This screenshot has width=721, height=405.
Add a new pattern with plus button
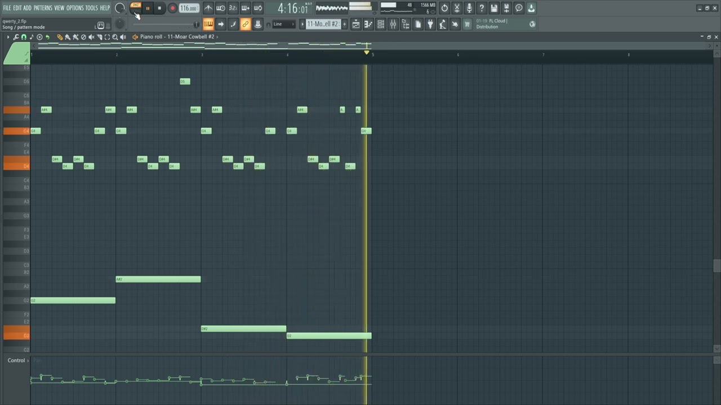click(x=344, y=24)
